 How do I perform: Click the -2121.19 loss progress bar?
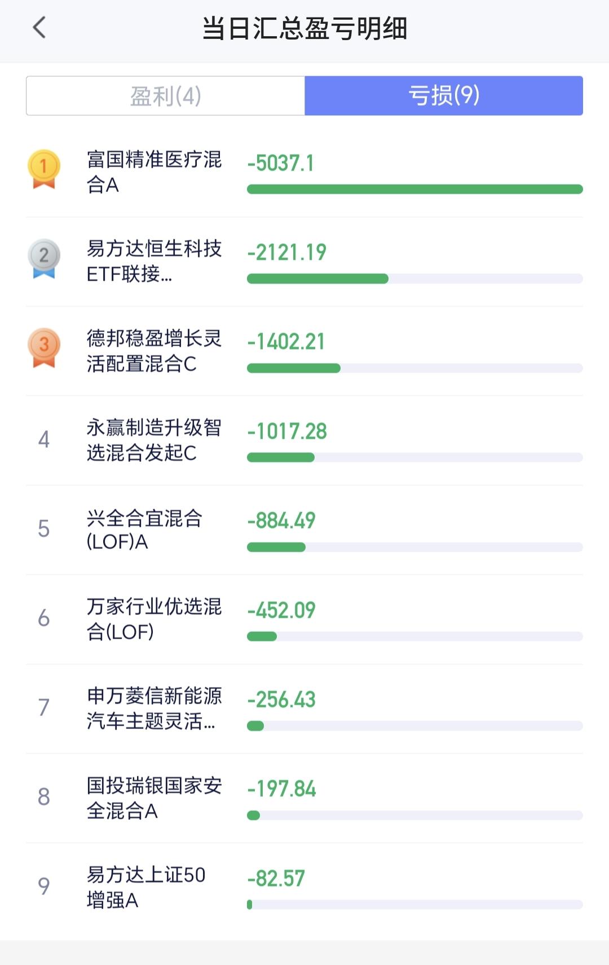[415, 278]
